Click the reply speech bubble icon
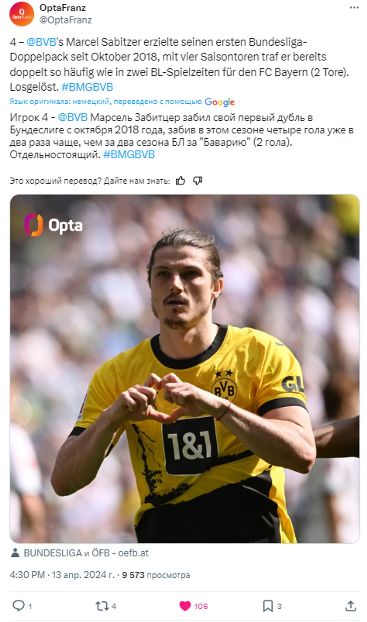 coord(19,606)
